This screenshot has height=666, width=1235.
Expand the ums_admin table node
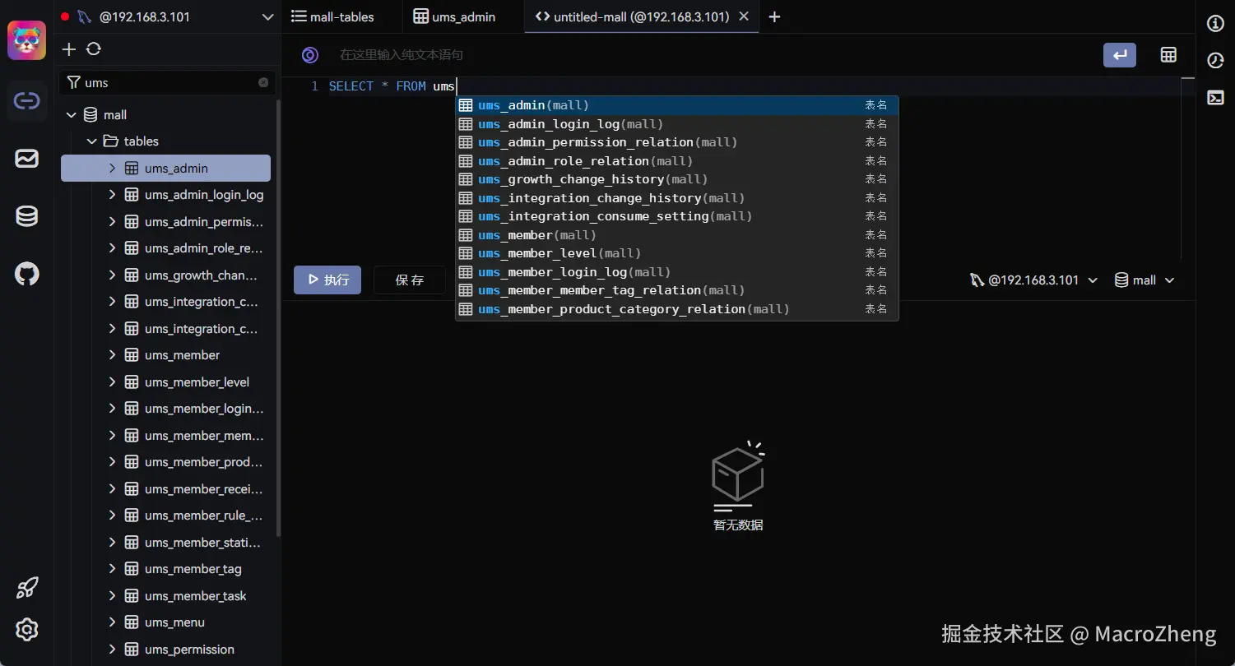[113, 169]
